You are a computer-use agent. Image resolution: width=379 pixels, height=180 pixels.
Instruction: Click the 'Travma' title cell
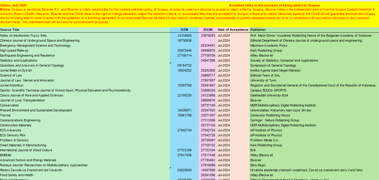click(85, 115)
